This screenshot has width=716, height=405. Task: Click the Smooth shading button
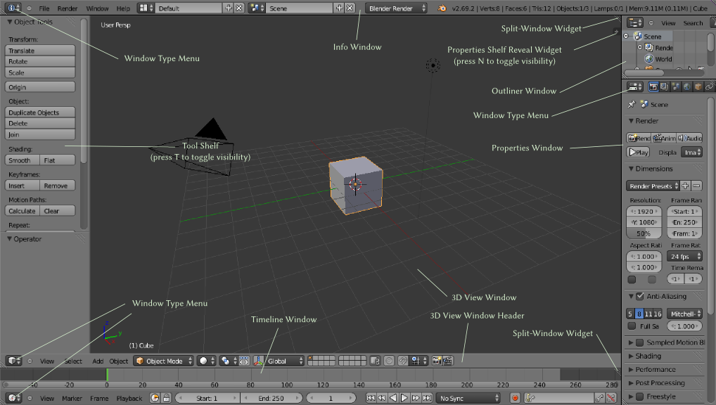click(22, 160)
